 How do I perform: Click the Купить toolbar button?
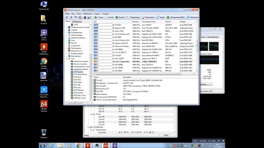click(x=120, y=17)
